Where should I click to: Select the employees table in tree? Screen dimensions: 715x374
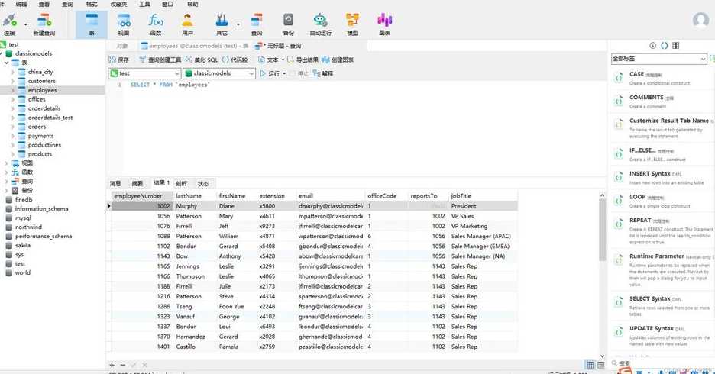(42, 90)
